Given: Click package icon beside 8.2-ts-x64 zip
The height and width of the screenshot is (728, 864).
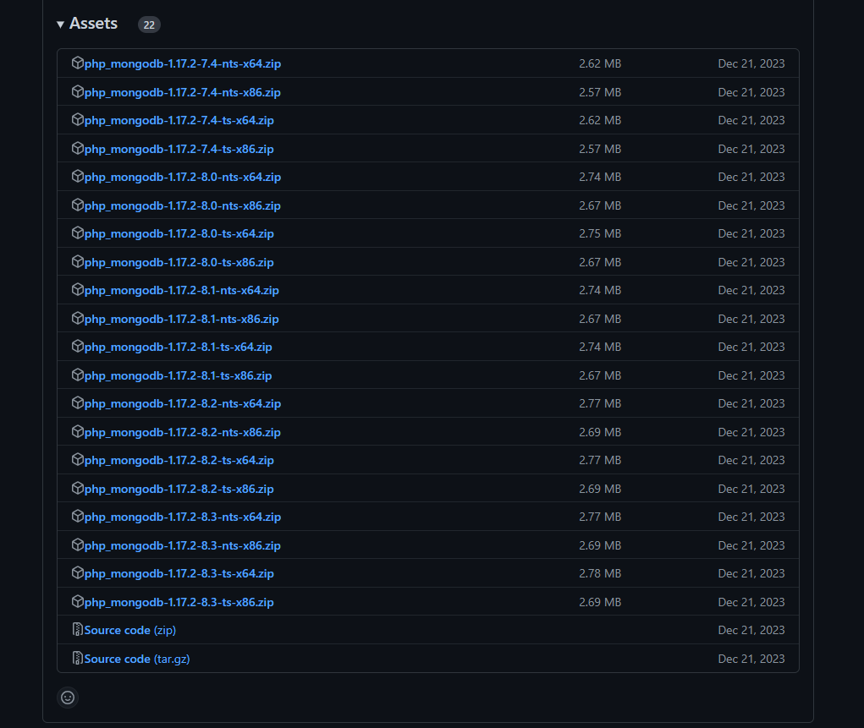Looking at the screenshot, I should pyautogui.click(x=78, y=459).
